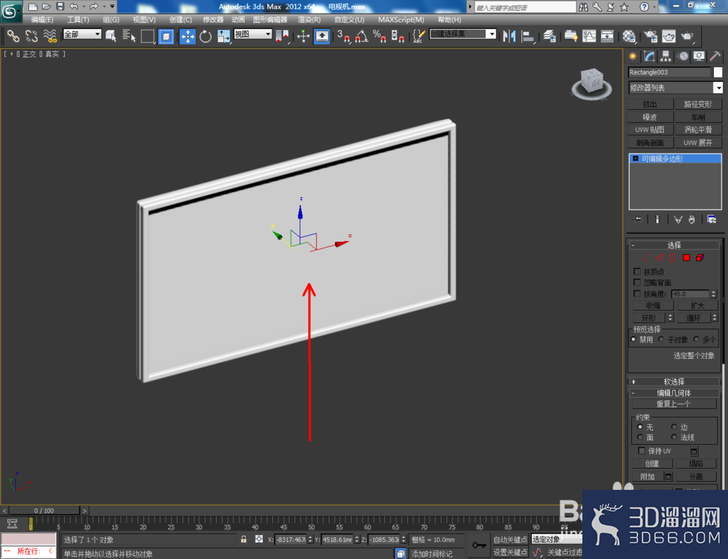Open Render Setup dialog
This screenshot has height=559, width=728.
pyautogui.click(x=650, y=36)
